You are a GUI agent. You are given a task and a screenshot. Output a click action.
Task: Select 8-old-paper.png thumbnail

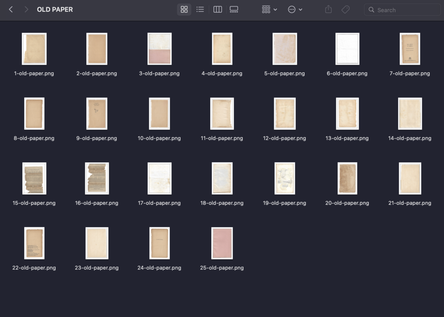tap(34, 113)
